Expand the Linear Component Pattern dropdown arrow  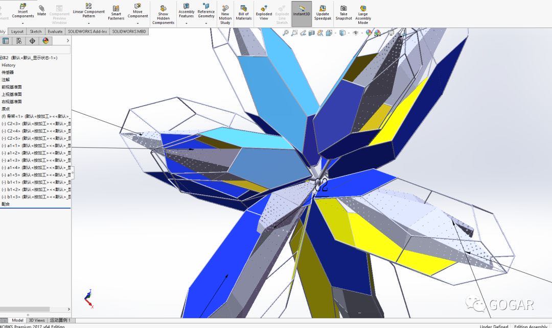pos(89,23)
